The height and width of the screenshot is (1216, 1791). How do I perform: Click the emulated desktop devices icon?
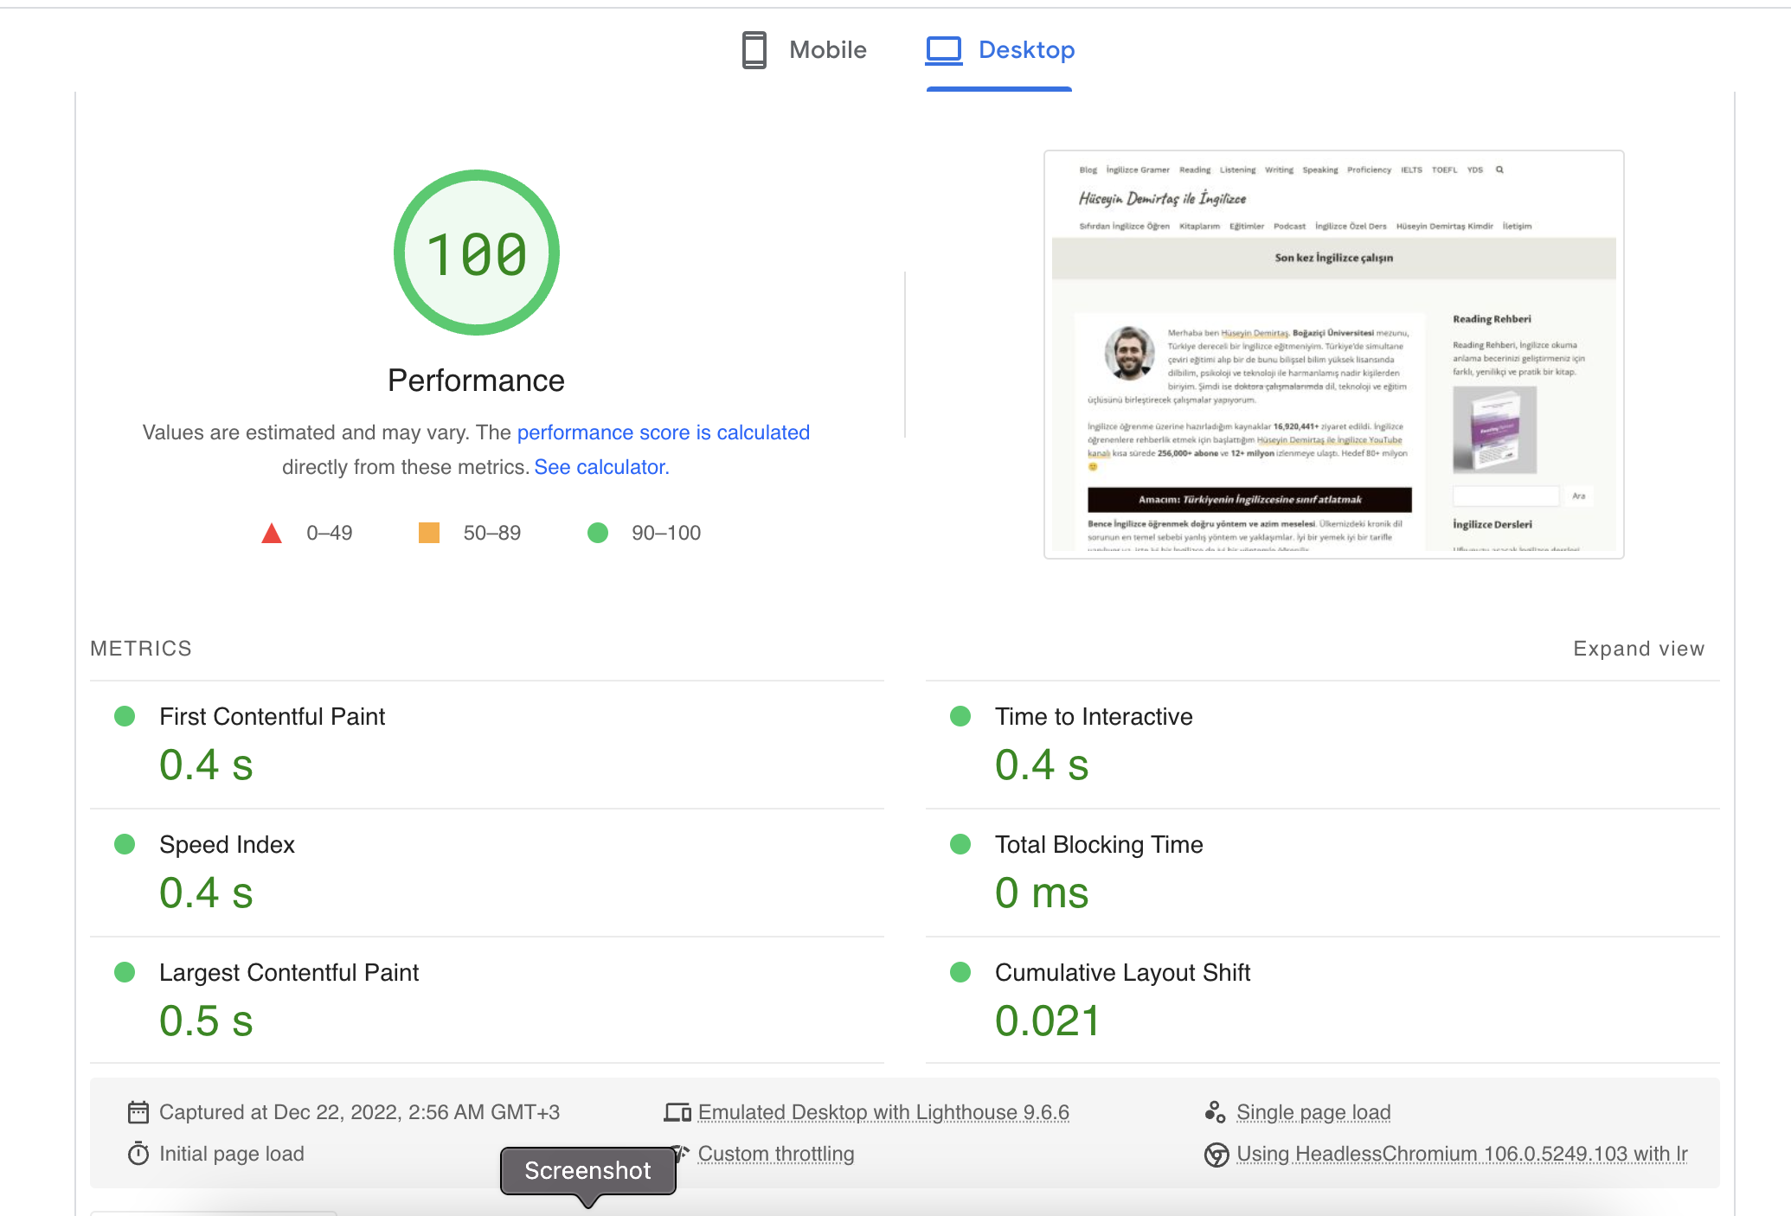pos(677,1112)
